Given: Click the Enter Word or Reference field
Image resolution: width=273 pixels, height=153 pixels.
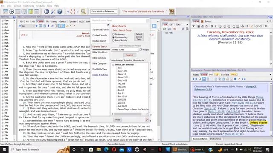Looking at the screenshot, I should [x=104, y=11].
